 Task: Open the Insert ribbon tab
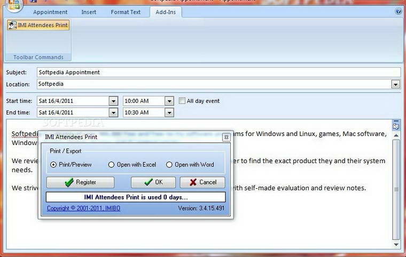pos(89,12)
